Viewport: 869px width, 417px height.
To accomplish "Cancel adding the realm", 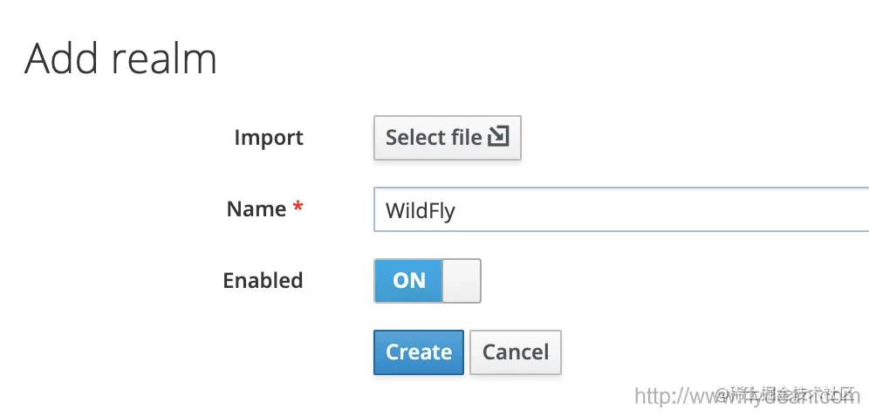I will pyautogui.click(x=516, y=352).
